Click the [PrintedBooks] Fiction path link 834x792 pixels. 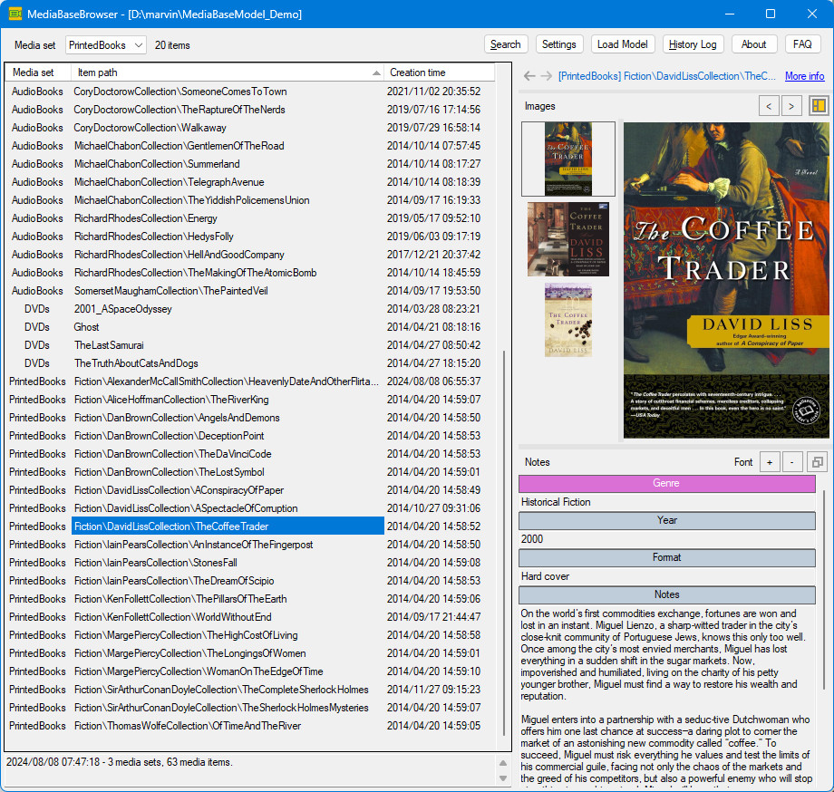666,76
